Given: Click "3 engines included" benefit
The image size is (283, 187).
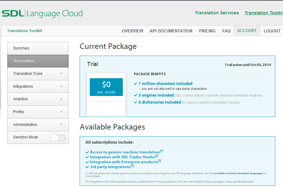Looking at the screenshot, I should [156, 95].
